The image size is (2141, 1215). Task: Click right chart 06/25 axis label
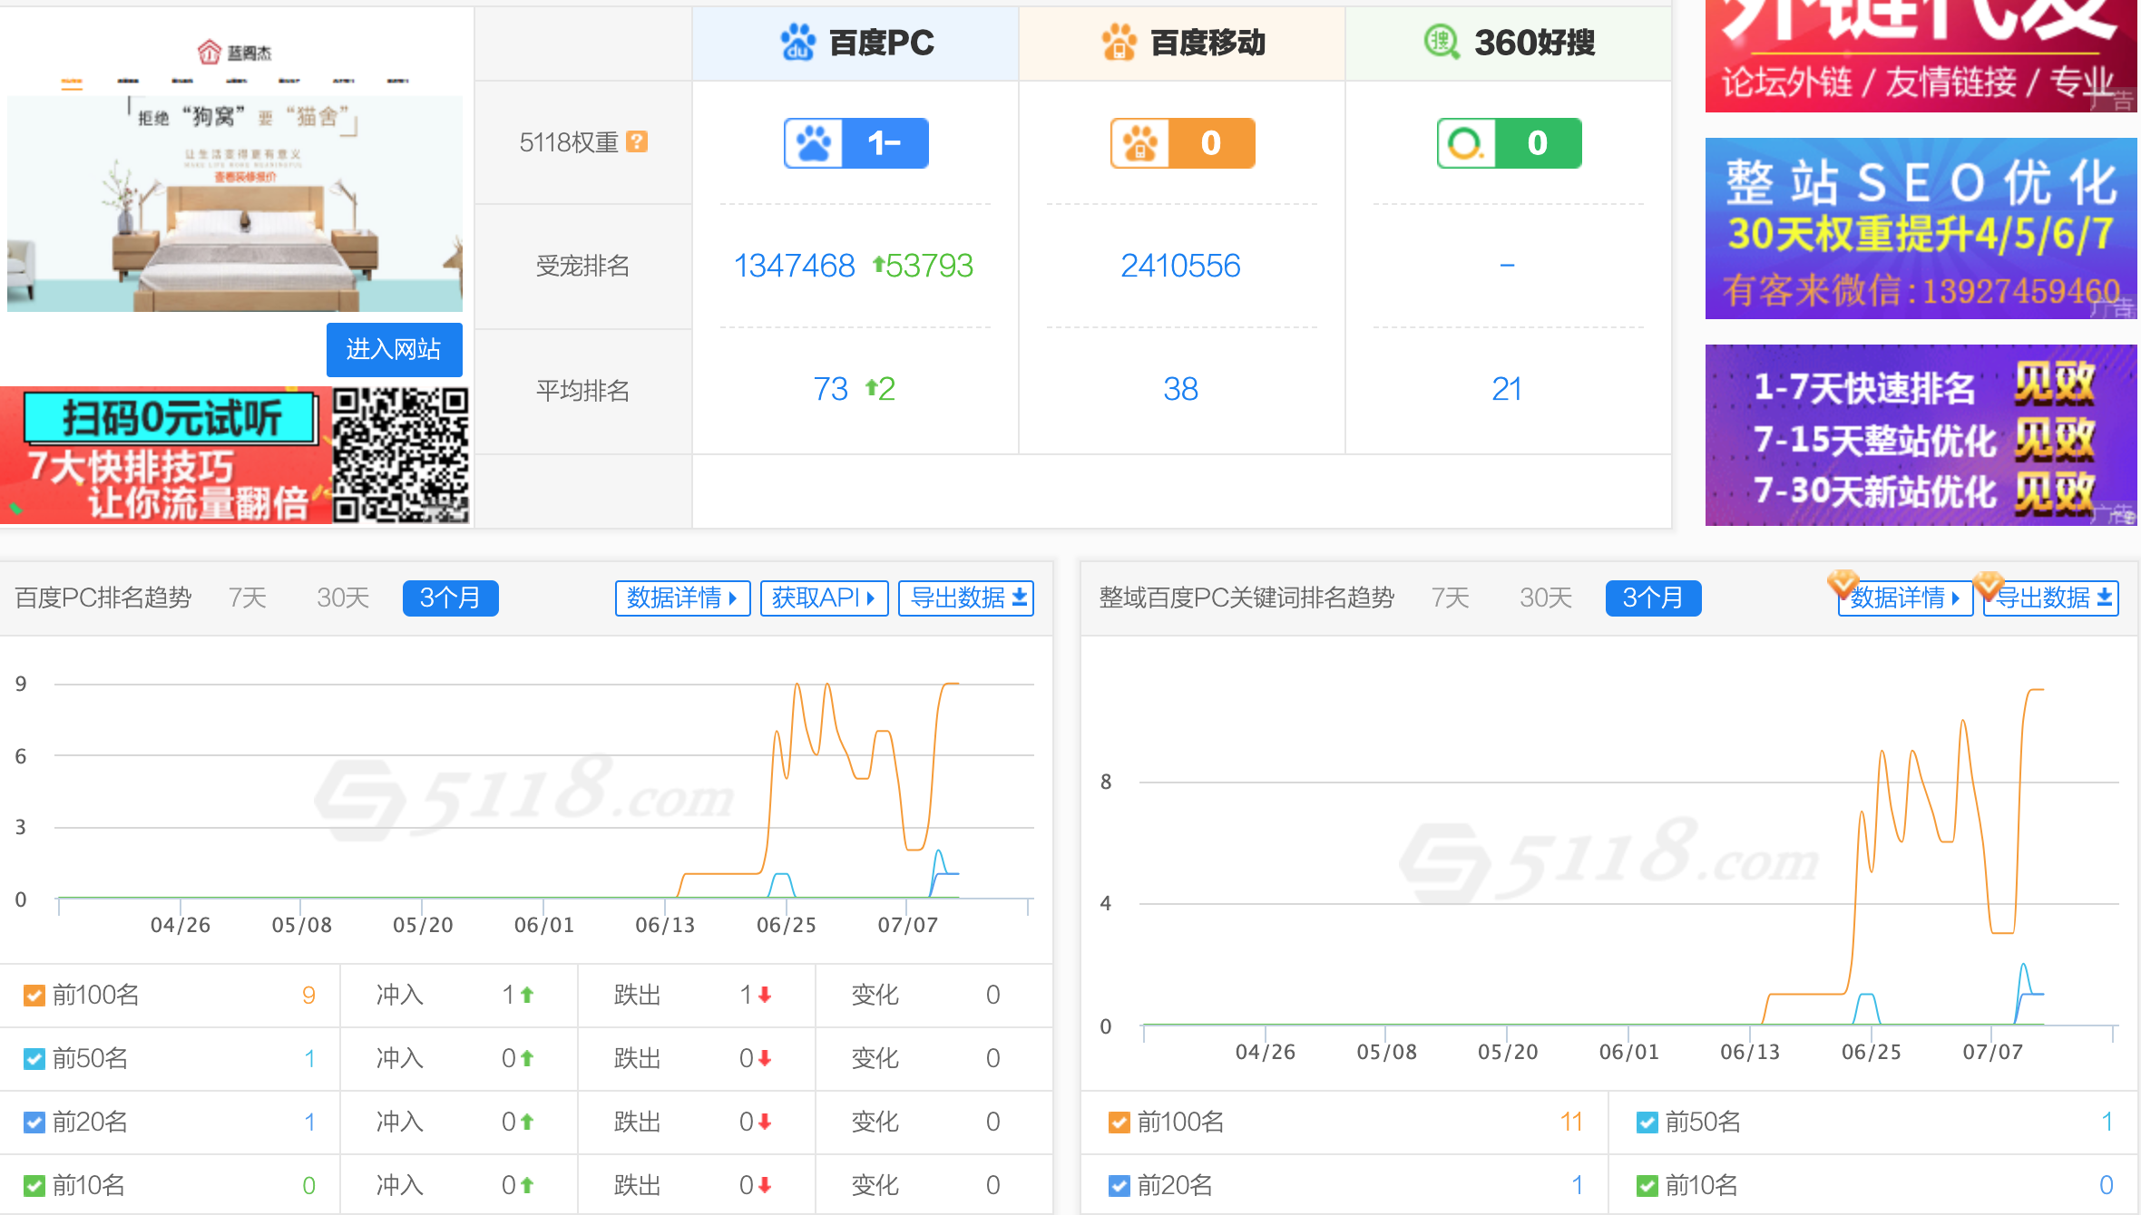tap(1871, 1052)
